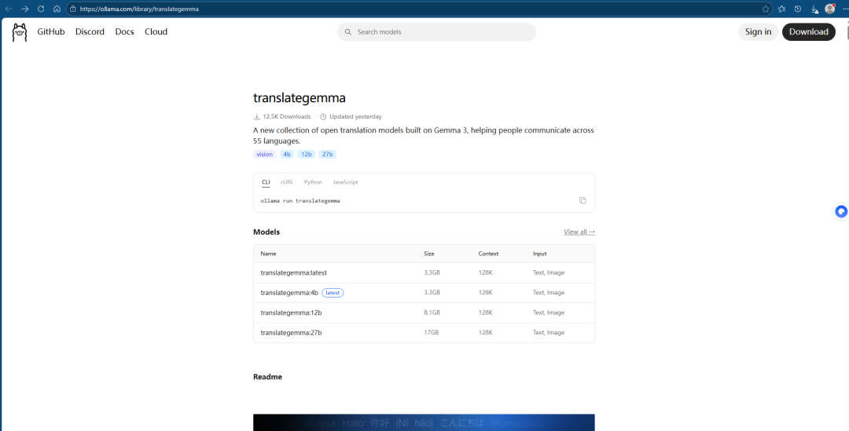This screenshot has width=849, height=431.
Task: Click the Ollama llama logo
Action: click(20, 32)
